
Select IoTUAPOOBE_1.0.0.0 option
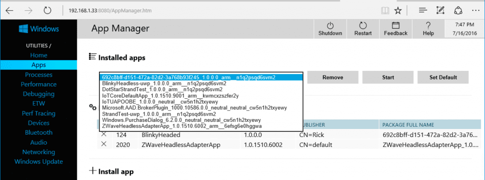pyautogui.click(x=201, y=102)
